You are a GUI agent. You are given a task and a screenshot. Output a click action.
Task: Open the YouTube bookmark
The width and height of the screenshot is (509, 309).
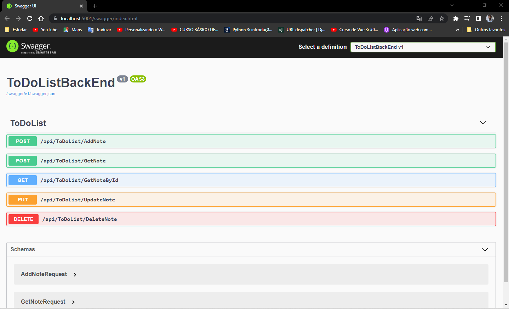coord(45,30)
